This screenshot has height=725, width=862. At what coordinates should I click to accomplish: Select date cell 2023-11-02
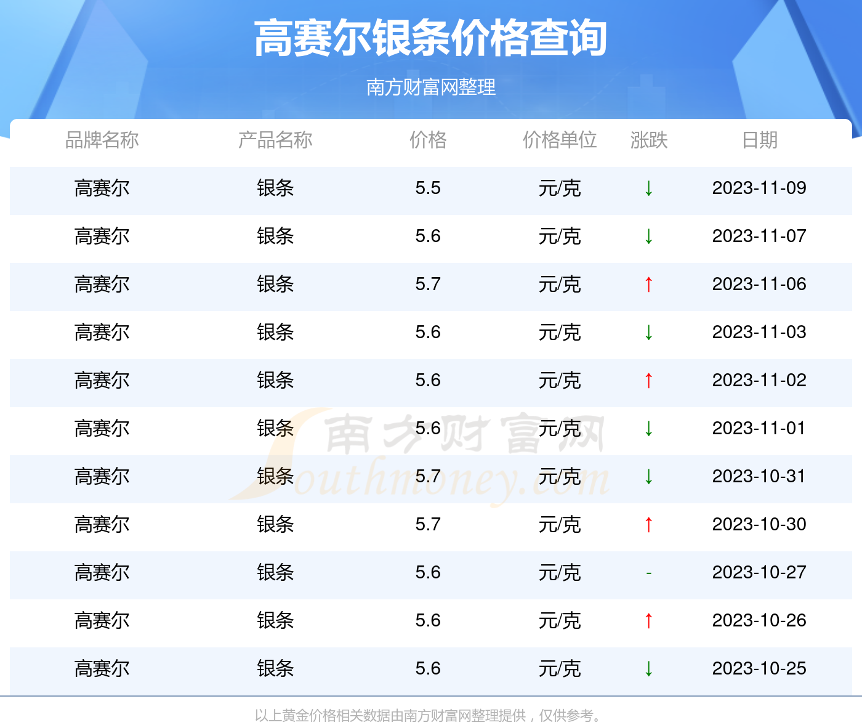point(759,380)
